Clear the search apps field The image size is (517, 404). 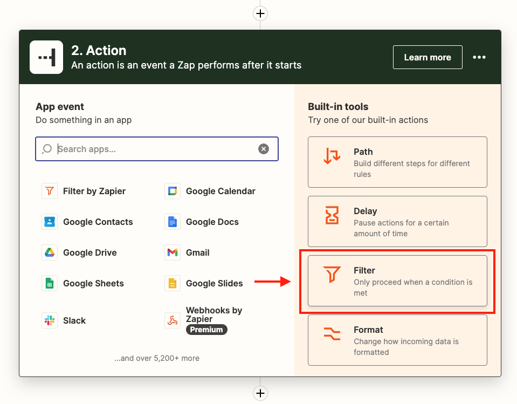(x=264, y=149)
